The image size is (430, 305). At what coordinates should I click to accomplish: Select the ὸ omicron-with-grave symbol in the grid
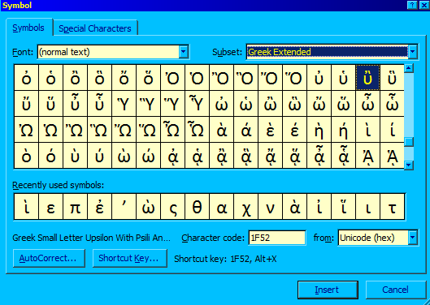click(x=26, y=156)
